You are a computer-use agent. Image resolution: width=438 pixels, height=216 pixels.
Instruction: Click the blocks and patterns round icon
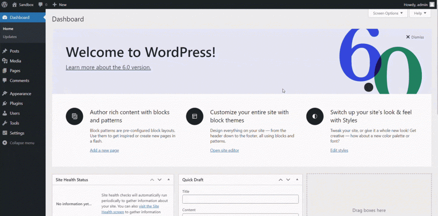click(x=74, y=116)
